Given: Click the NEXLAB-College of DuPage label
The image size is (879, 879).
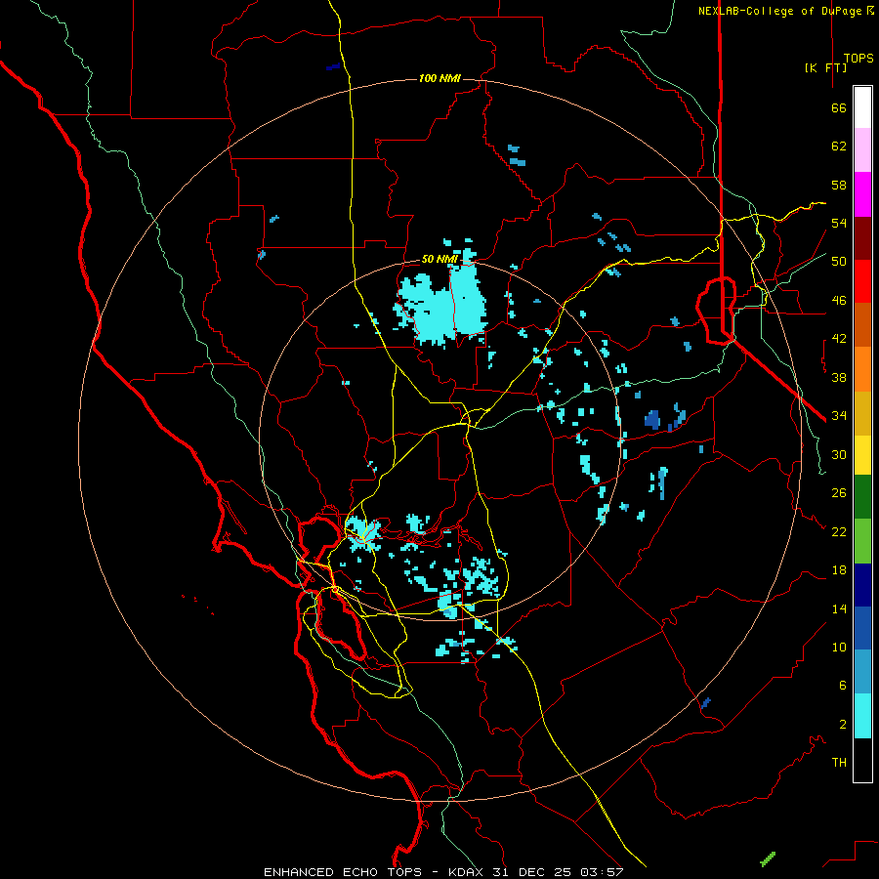Looking at the screenshot, I should tap(779, 11).
